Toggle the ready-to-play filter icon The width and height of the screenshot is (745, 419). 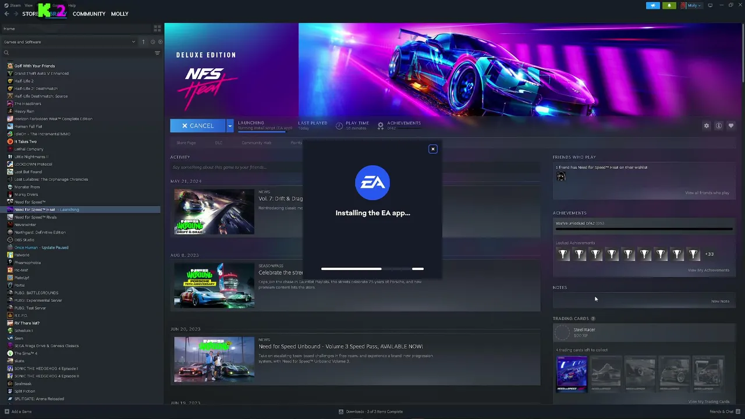(160, 42)
